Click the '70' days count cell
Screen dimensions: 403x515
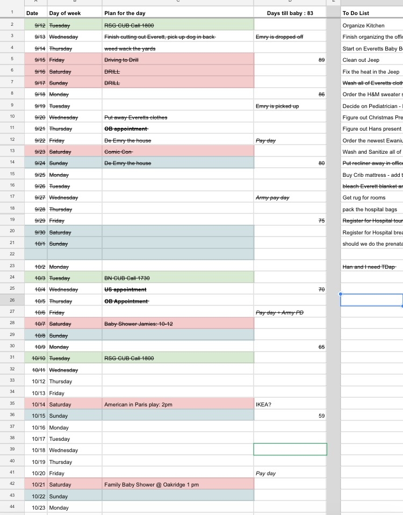290,289
